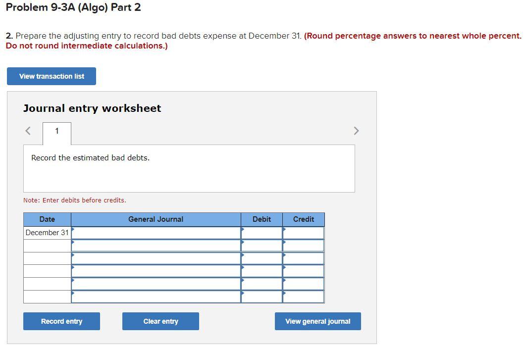Click the Record entry button

(61, 321)
